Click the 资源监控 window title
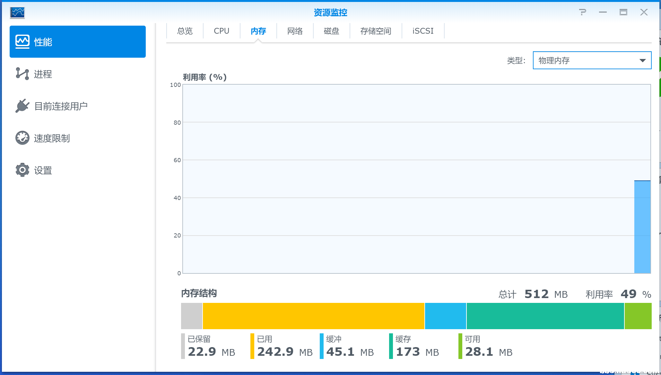661x375 pixels. pos(330,13)
